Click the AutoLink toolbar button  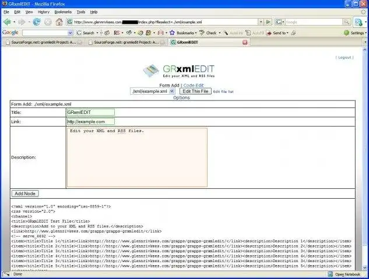point(233,33)
